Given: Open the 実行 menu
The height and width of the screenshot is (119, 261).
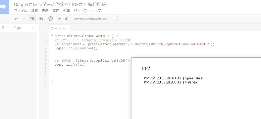Looking at the screenshot, I should [56, 11].
